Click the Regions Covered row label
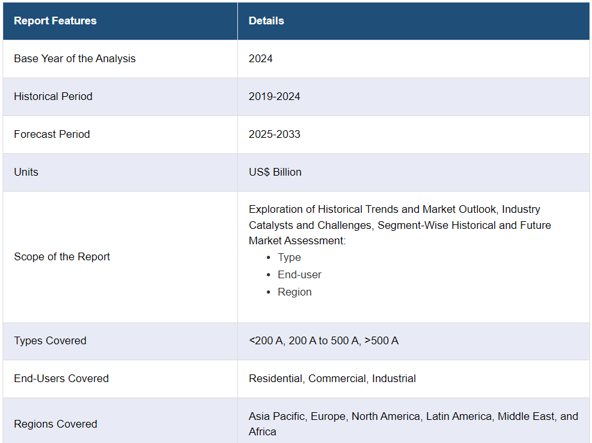Viewport: 592px width, 443px height. pos(56,424)
